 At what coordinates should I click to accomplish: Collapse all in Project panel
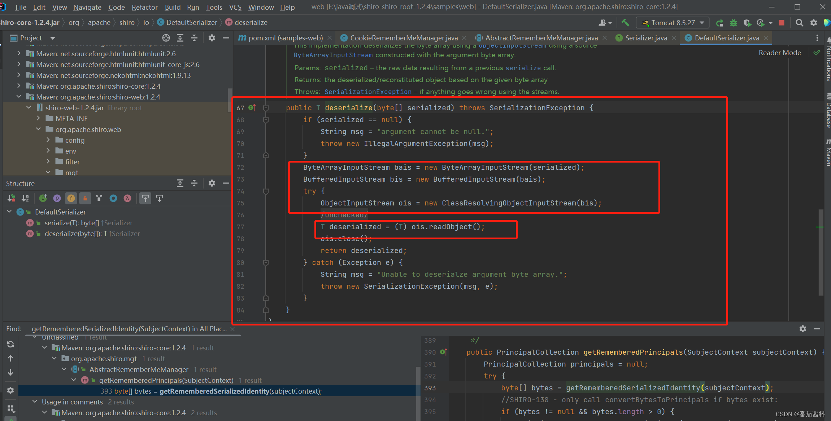(194, 38)
